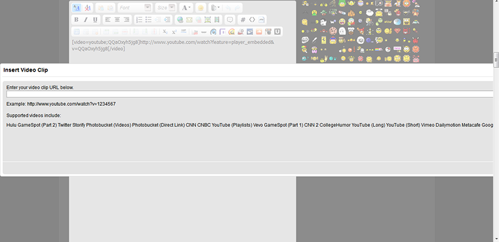
Task: Click 'Dailymotion' in supported videos list
Action: click(x=448, y=125)
